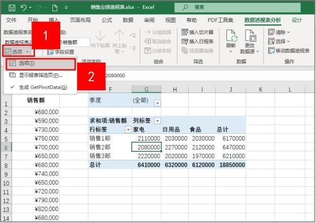This screenshot has height=223, width=316.
Task: Click the New document icon in title bar
Action: [55, 8]
